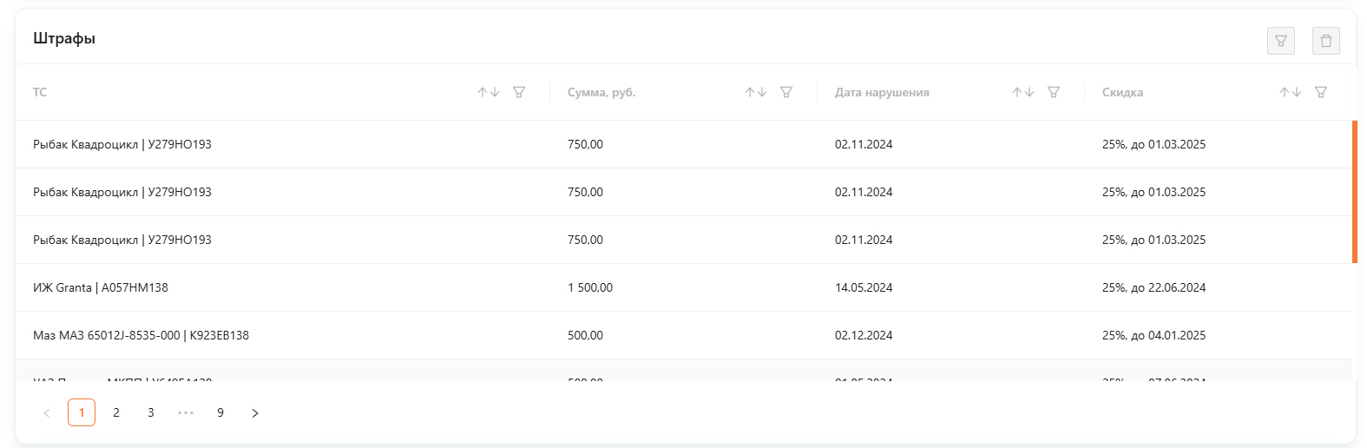1367x448 pixels.
Task: Click the orange scrollbar thumb in table
Action: point(1355,192)
